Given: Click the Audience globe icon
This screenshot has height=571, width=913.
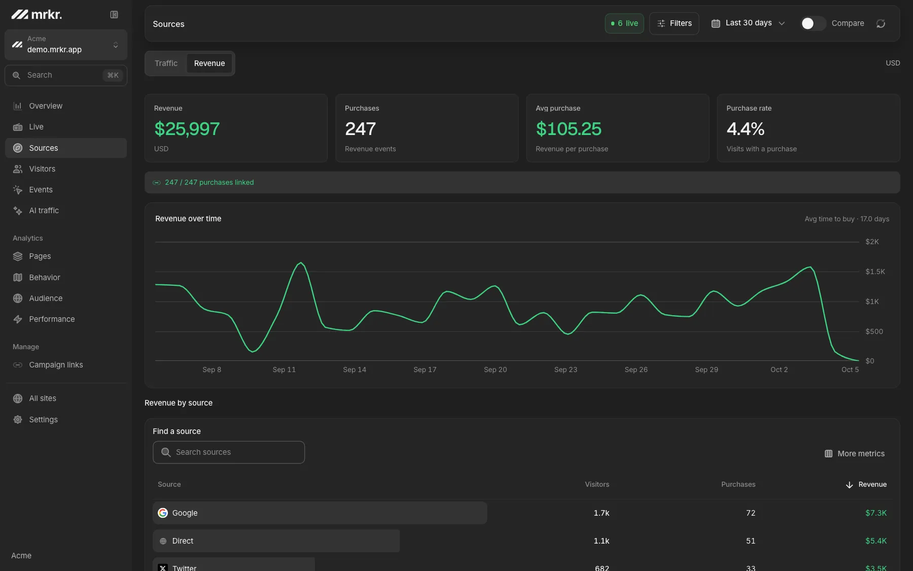Looking at the screenshot, I should 18,298.
